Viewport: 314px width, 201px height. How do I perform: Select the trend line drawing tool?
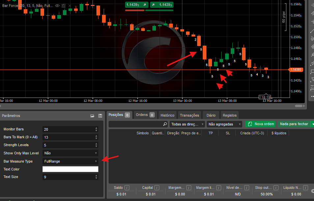tap(312, 30)
